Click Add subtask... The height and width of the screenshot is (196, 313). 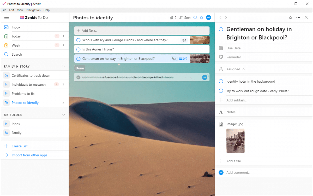[237, 100]
